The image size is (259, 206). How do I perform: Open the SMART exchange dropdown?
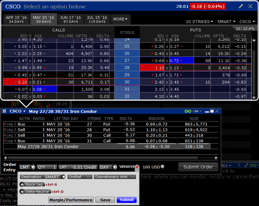point(226,21)
